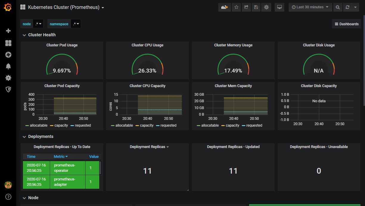
Task: Open Cluster Pod Usage panel title menu
Action: click(62, 45)
